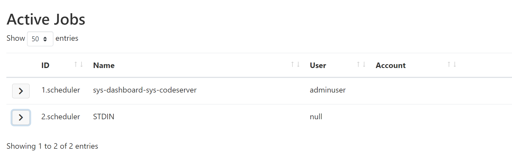Click the ascending sort arrow on User column

pyautogui.click(x=358, y=64)
